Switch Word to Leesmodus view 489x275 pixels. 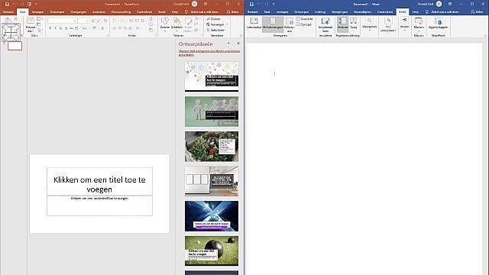point(254,24)
